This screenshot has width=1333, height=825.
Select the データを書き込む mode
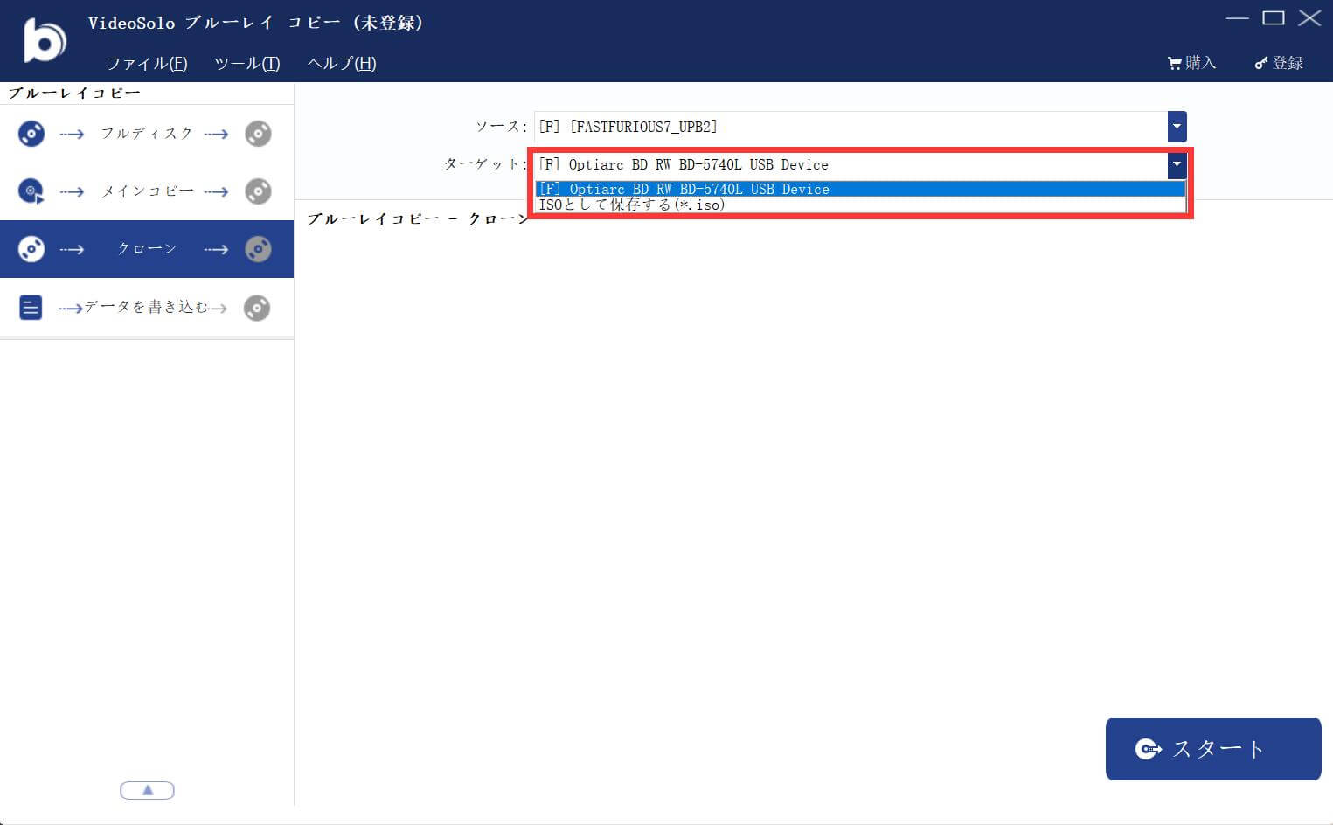(147, 308)
